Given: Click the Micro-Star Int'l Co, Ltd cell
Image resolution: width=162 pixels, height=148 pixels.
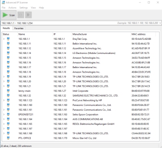Looking at the screenshot, I should pos(85,138).
